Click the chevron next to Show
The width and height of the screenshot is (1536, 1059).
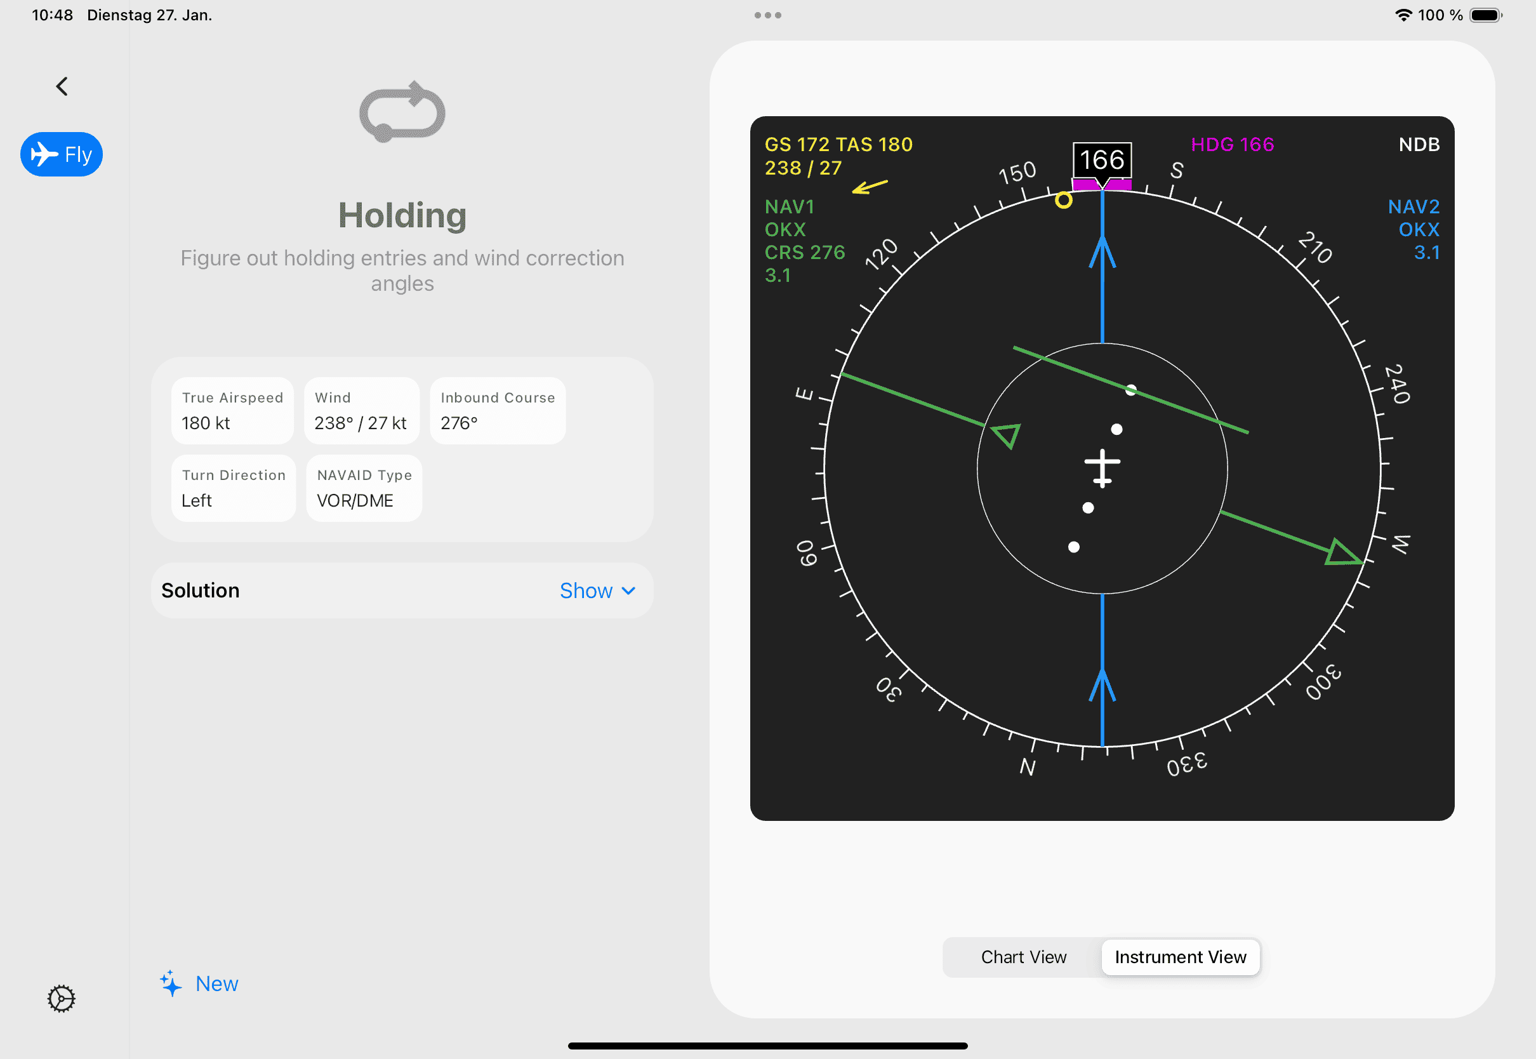(628, 590)
